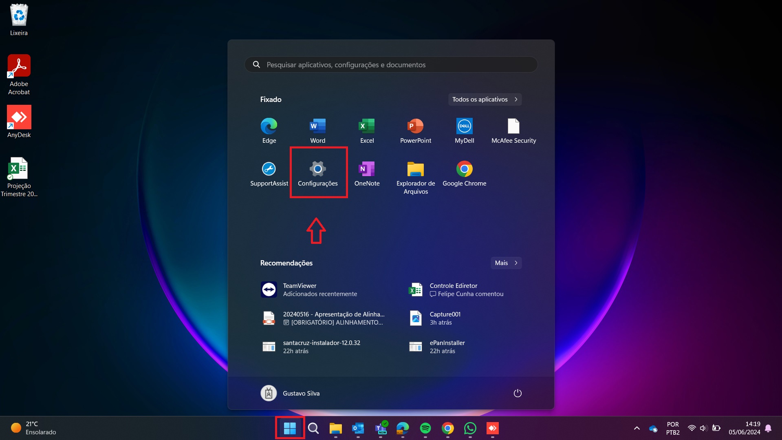Show hidden icons in system tray

[x=637, y=428]
